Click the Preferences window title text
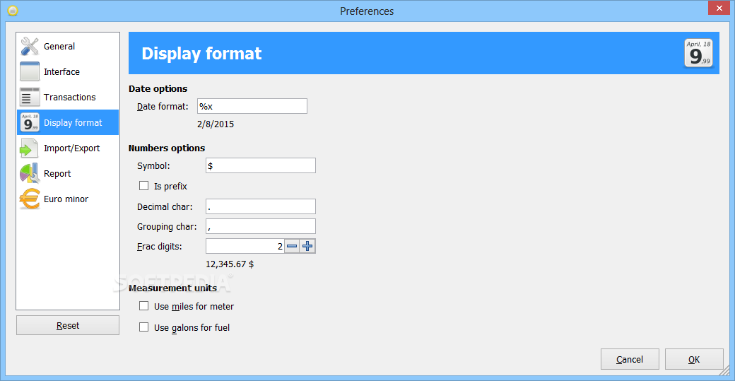The image size is (735, 381). [x=367, y=11]
